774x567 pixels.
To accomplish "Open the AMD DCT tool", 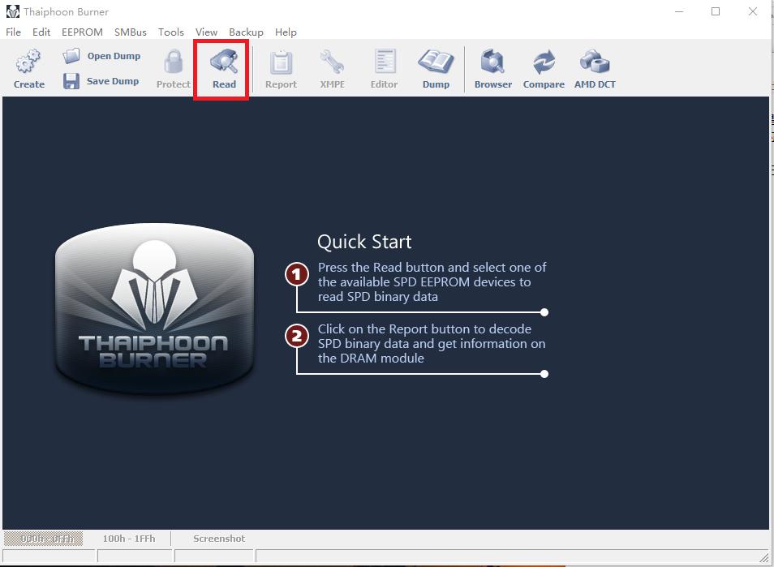I will pyautogui.click(x=595, y=62).
